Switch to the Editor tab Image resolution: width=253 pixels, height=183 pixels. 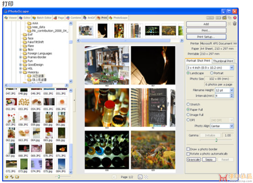[x=25, y=18]
